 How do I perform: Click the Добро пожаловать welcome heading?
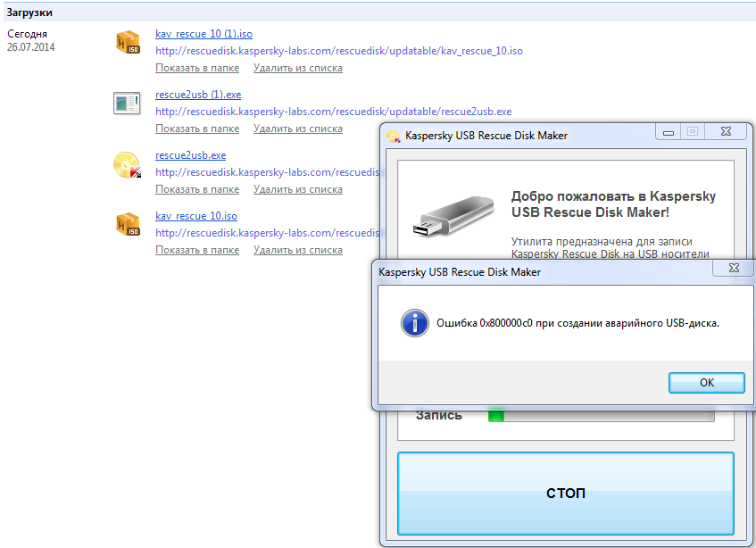click(x=613, y=204)
